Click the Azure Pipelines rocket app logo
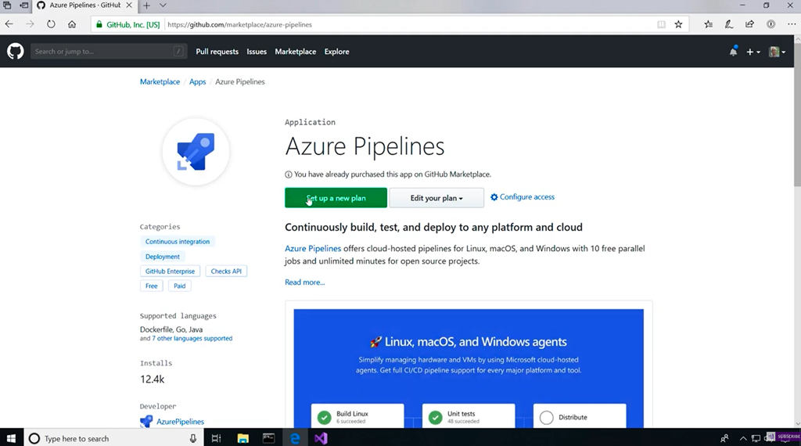The image size is (801, 446). (x=196, y=152)
